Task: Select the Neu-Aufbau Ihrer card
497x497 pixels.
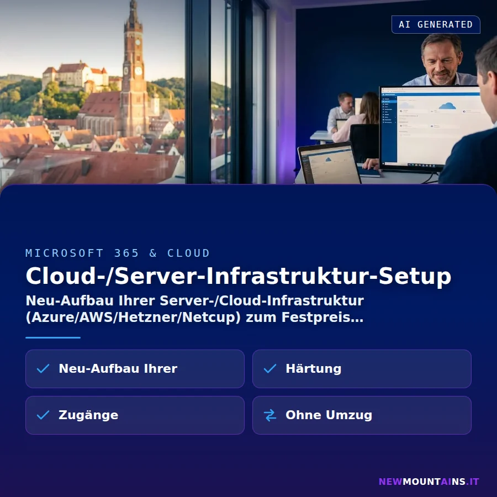Action: pos(135,369)
